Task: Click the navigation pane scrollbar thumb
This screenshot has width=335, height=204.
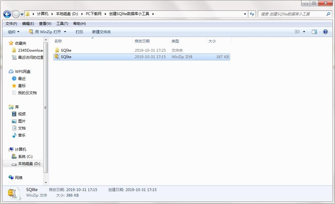Action: (x=46, y=108)
